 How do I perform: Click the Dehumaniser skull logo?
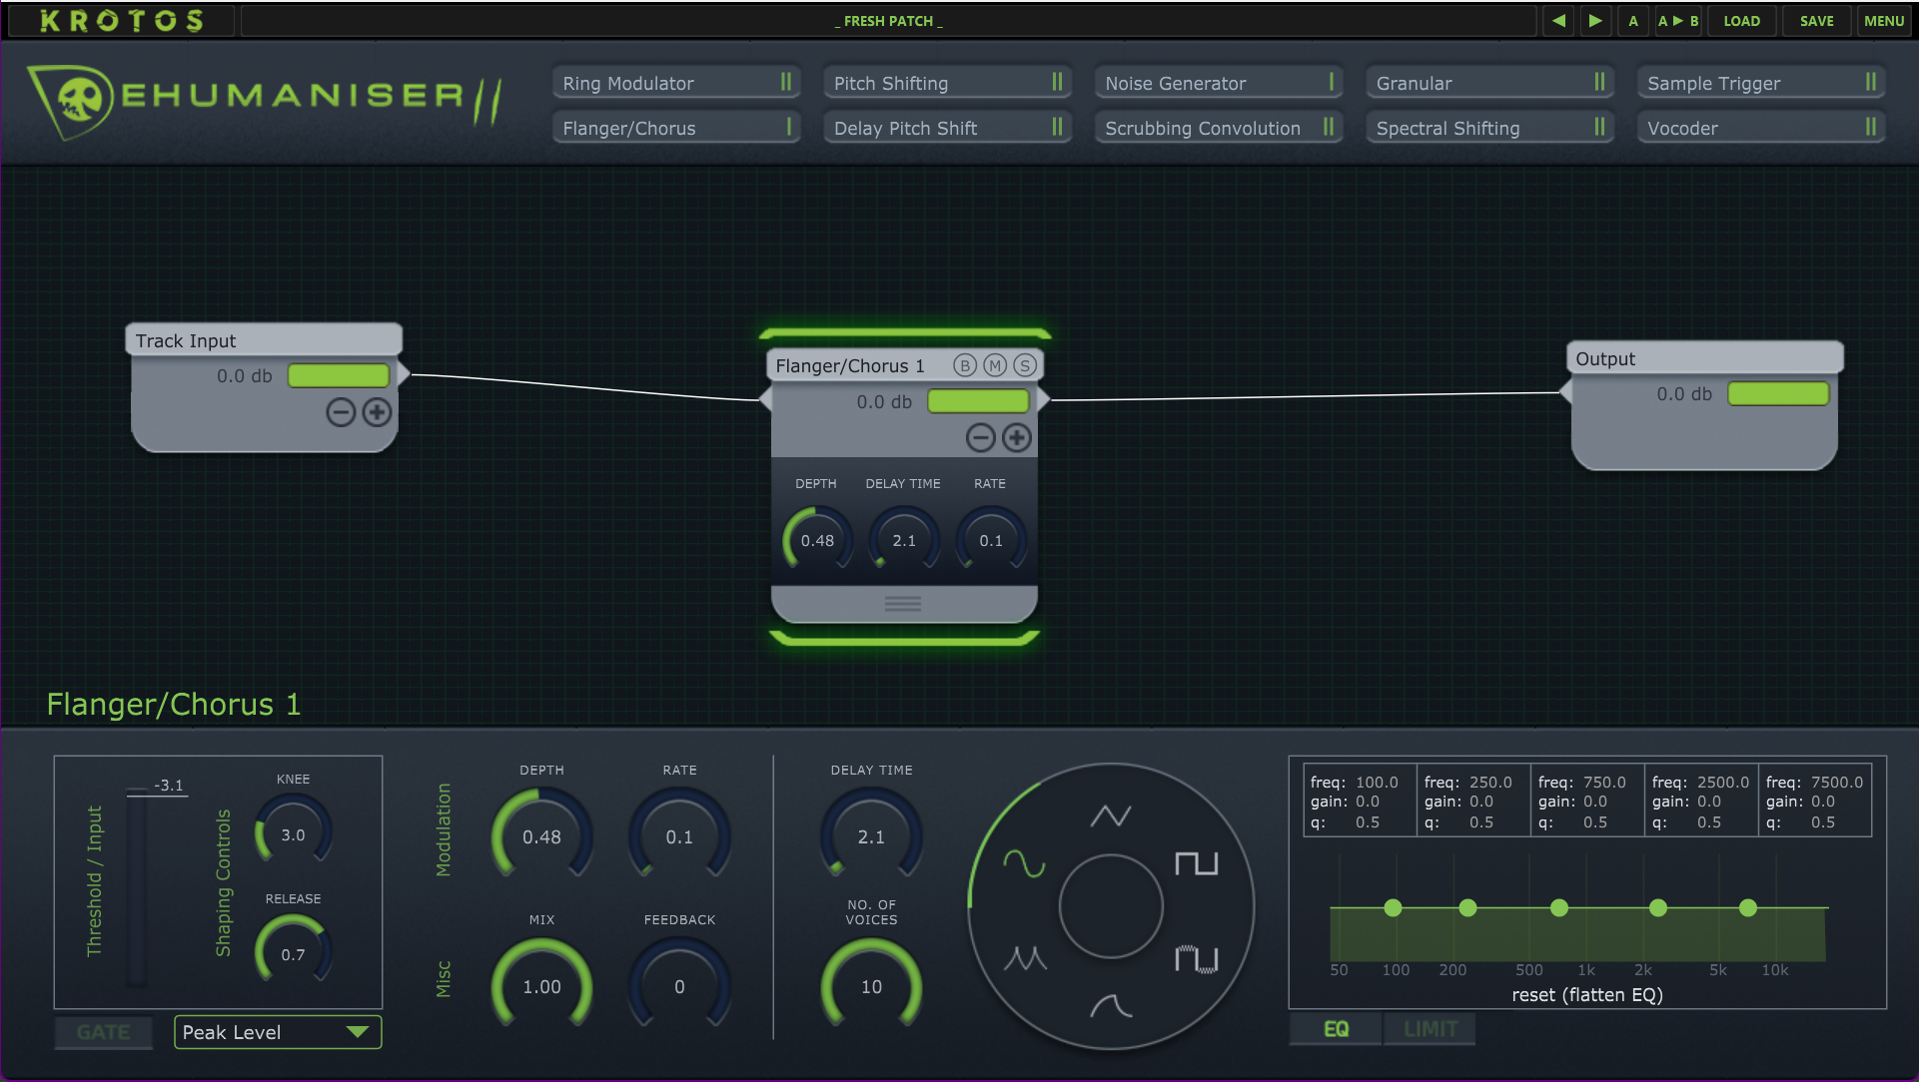point(72,100)
